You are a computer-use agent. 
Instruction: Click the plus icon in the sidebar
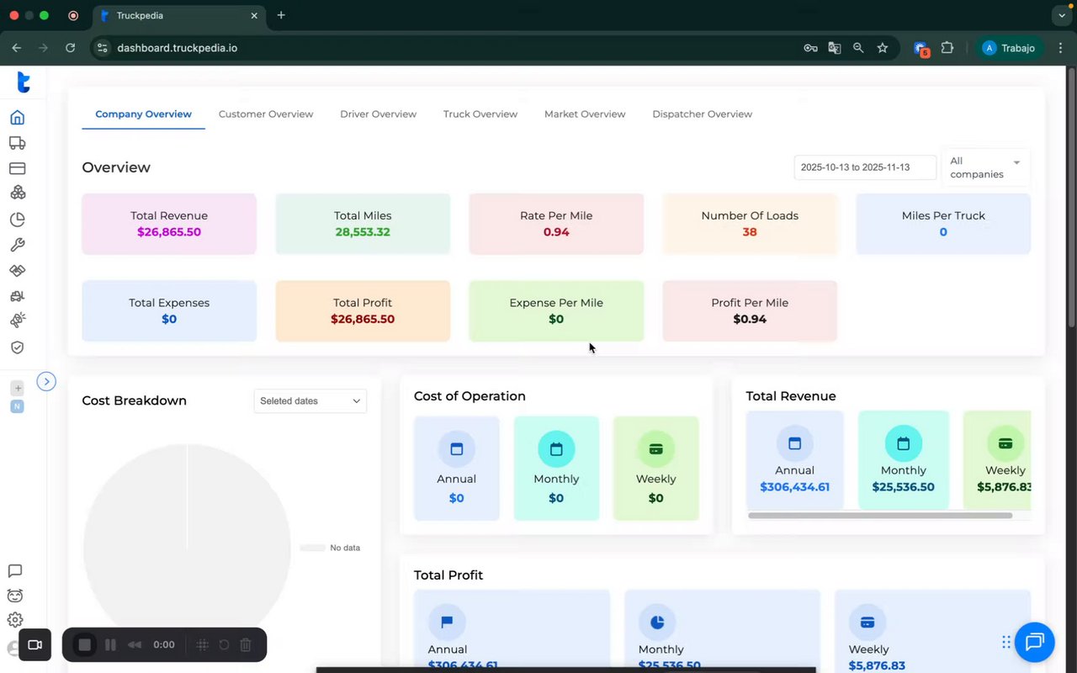pyautogui.click(x=17, y=388)
